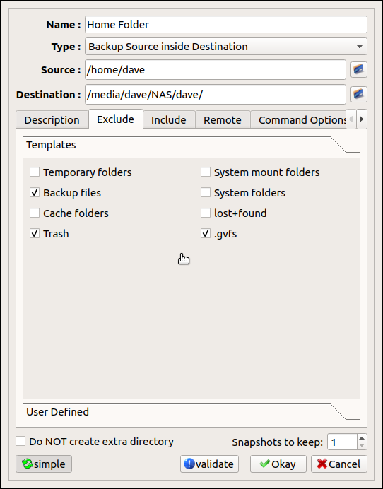The height and width of the screenshot is (489, 383).
Task: Click the Name input field
Action: click(226, 24)
